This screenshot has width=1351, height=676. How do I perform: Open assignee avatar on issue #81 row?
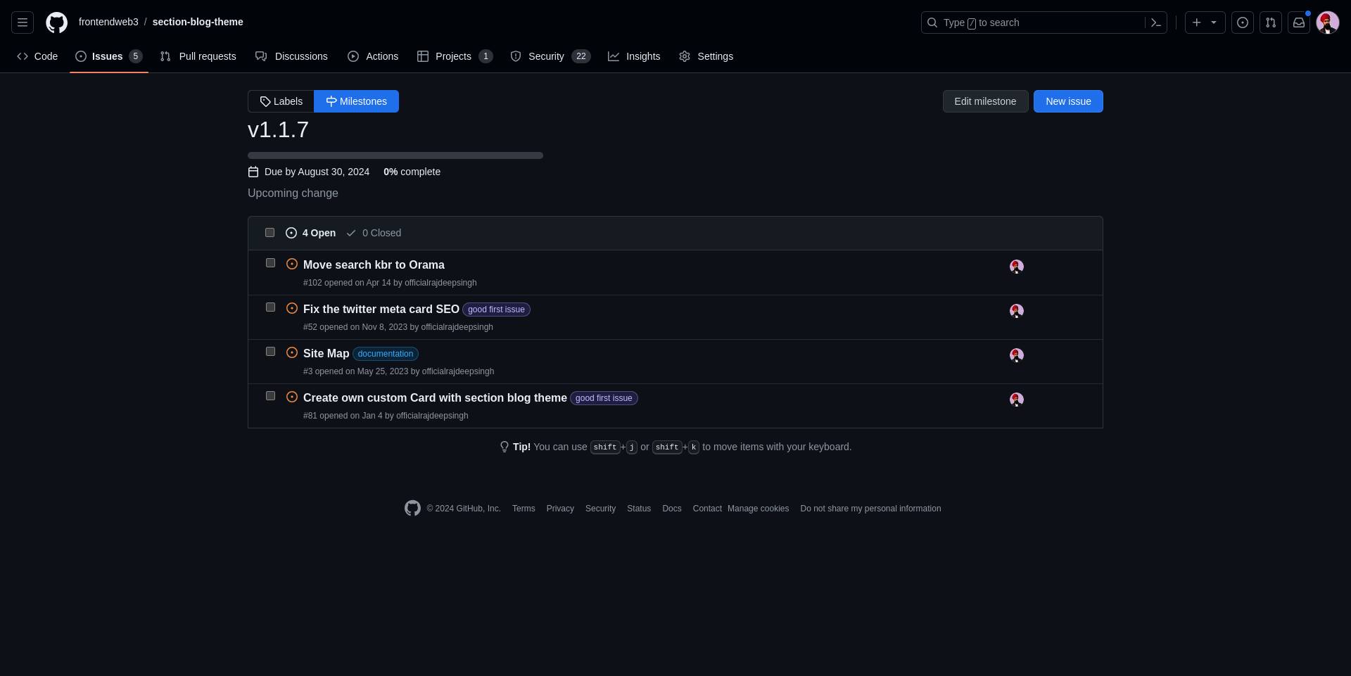pyautogui.click(x=1017, y=399)
